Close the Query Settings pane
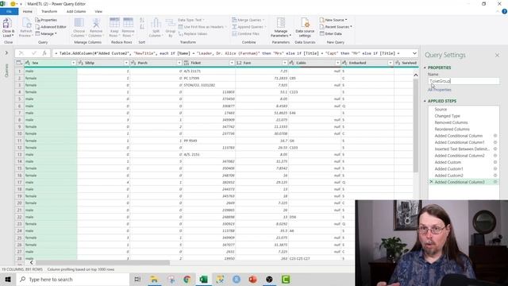The width and height of the screenshot is (508, 286). [x=497, y=56]
